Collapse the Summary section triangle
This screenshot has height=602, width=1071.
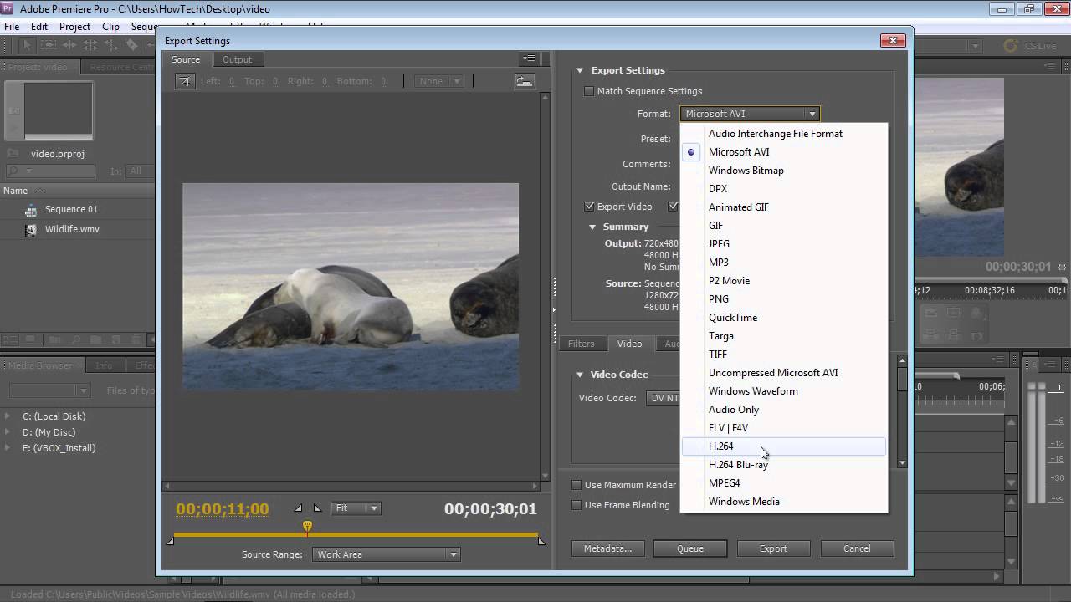(x=592, y=227)
